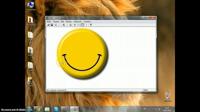Click the Программы desktop folder
Viewport: 200px width, 112px height.
(31, 21)
